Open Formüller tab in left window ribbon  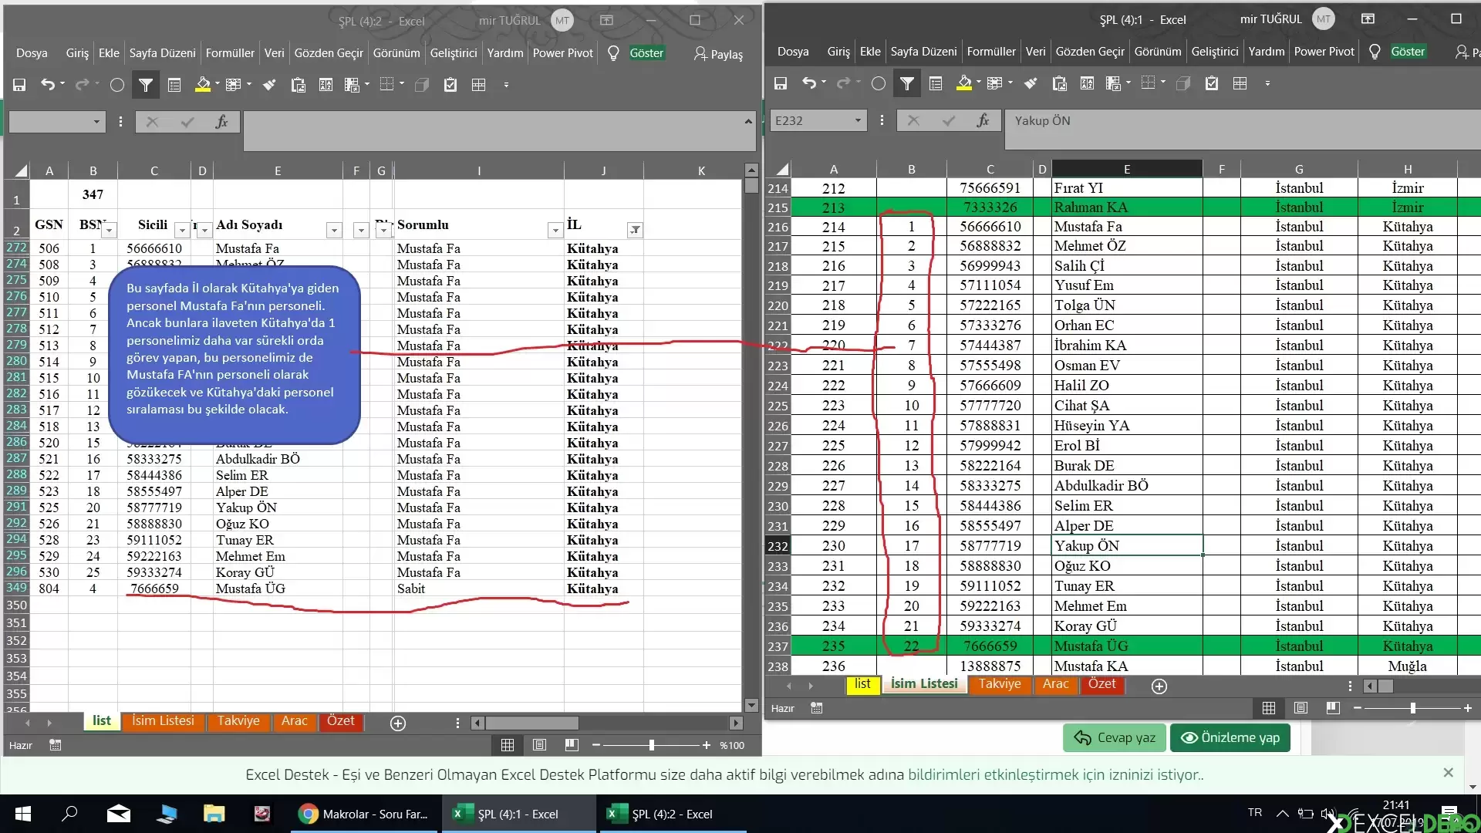(x=230, y=53)
